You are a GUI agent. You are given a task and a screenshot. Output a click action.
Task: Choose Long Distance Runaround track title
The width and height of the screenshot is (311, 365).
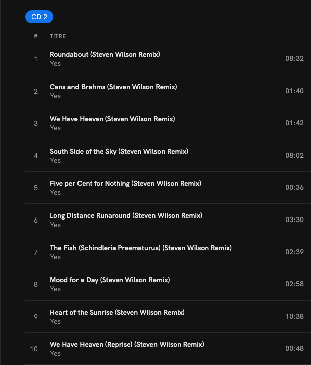126,215
